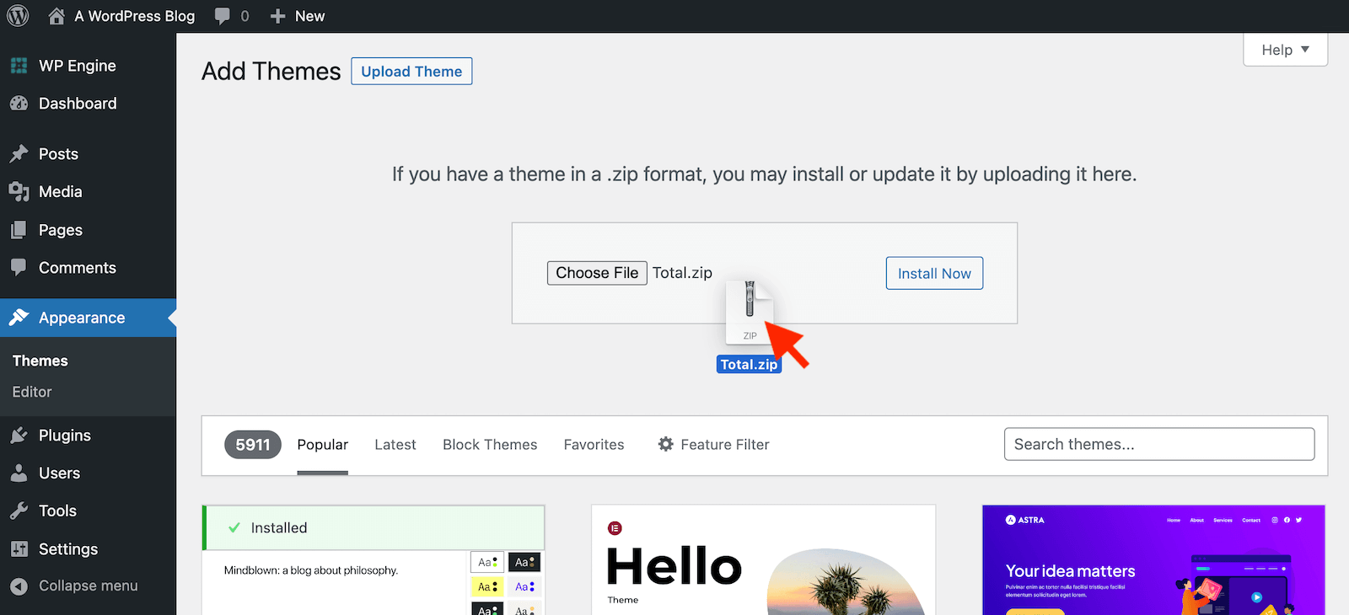Click the Settings sliders icon
The height and width of the screenshot is (615, 1349).
point(19,549)
